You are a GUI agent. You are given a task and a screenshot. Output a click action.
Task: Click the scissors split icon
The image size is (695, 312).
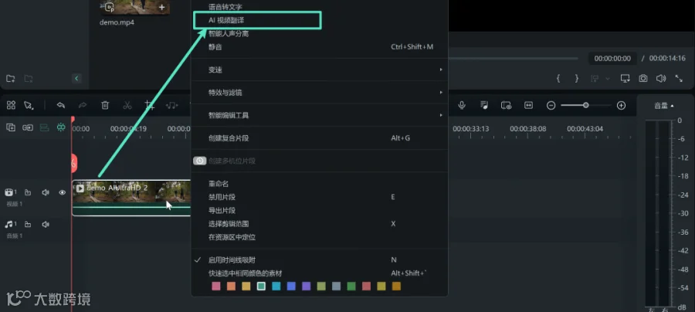pos(127,105)
